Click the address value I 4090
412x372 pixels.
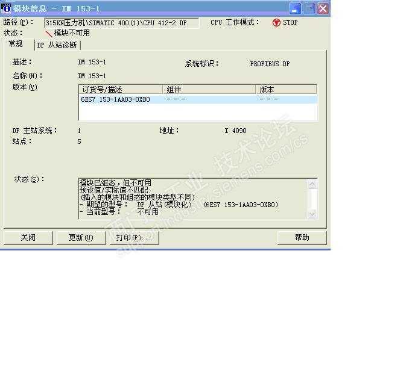coord(235,131)
